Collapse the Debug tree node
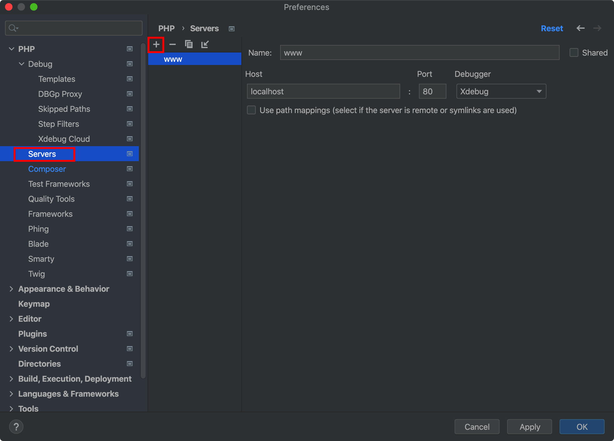Image resolution: width=614 pixels, height=441 pixels. (x=22, y=64)
